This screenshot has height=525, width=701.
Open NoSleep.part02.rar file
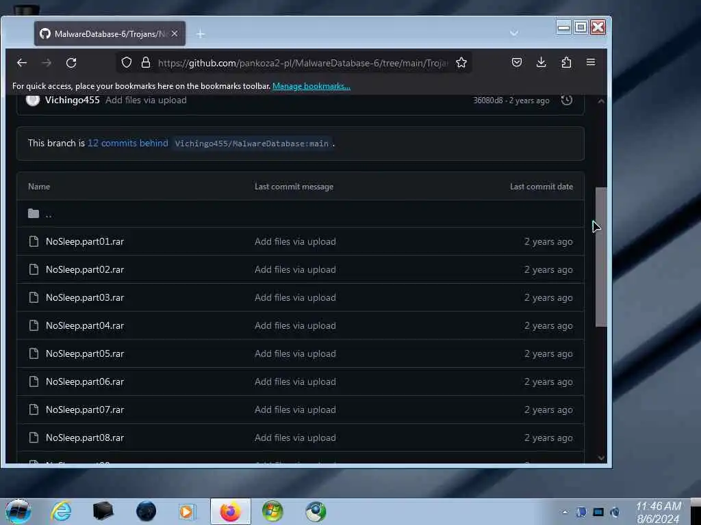[84, 269]
